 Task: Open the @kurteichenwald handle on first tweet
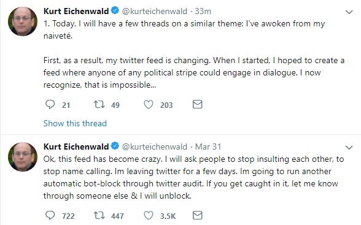point(155,11)
